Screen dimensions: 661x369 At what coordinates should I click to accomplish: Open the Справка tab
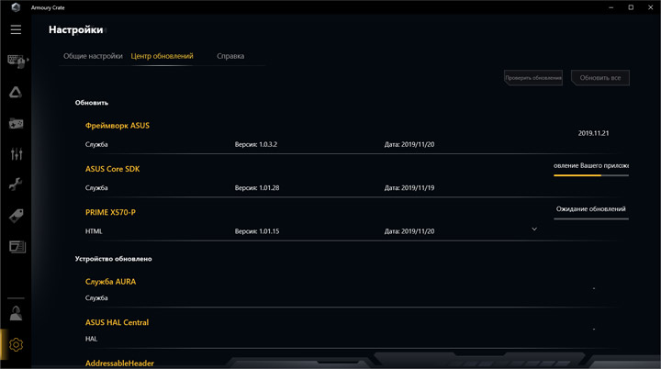230,56
